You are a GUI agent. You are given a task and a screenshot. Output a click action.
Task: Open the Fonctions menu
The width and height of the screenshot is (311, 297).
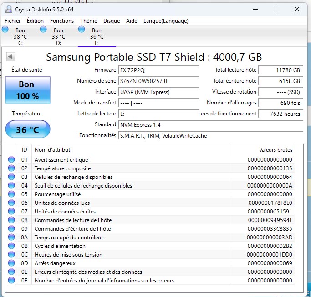pos(62,21)
